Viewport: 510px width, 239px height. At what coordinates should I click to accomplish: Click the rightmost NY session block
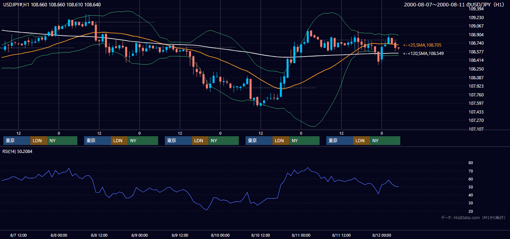(x=385, y=141)
